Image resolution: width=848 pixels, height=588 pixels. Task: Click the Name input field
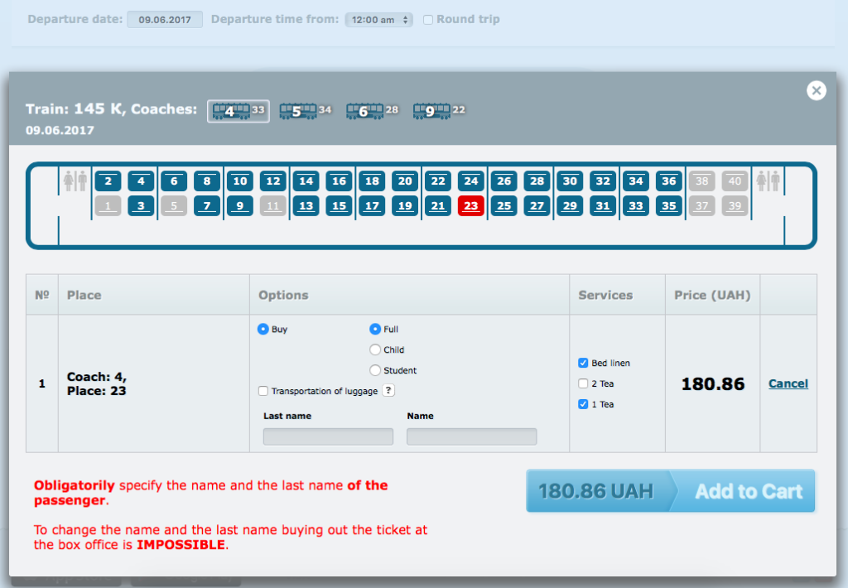pos(471,436)
